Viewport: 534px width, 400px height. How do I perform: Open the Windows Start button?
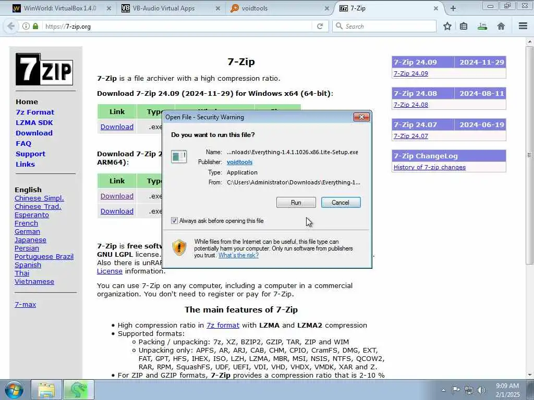pyautogui.click(x=14, y=390)
